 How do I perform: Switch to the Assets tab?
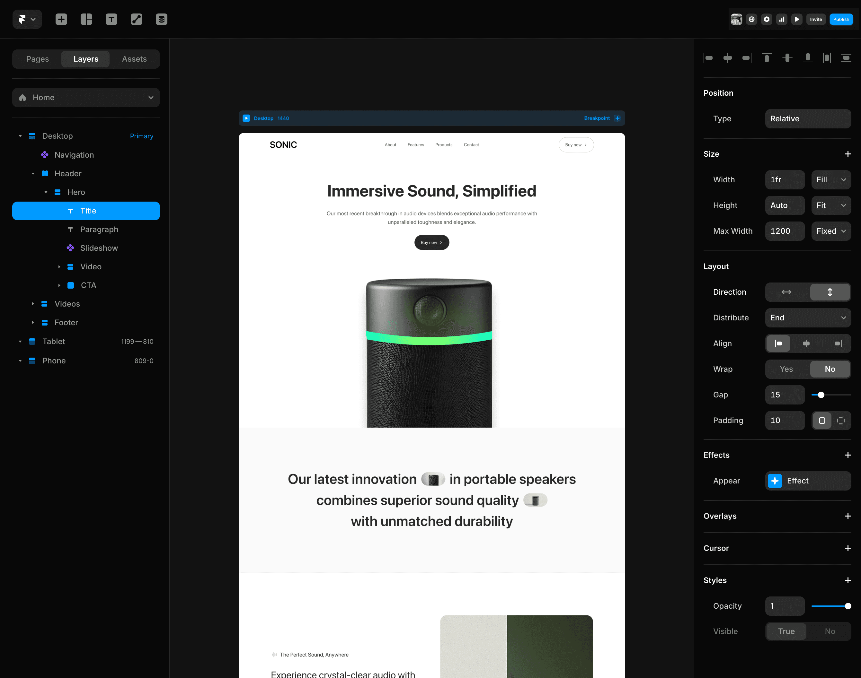[x=134, y=59]
